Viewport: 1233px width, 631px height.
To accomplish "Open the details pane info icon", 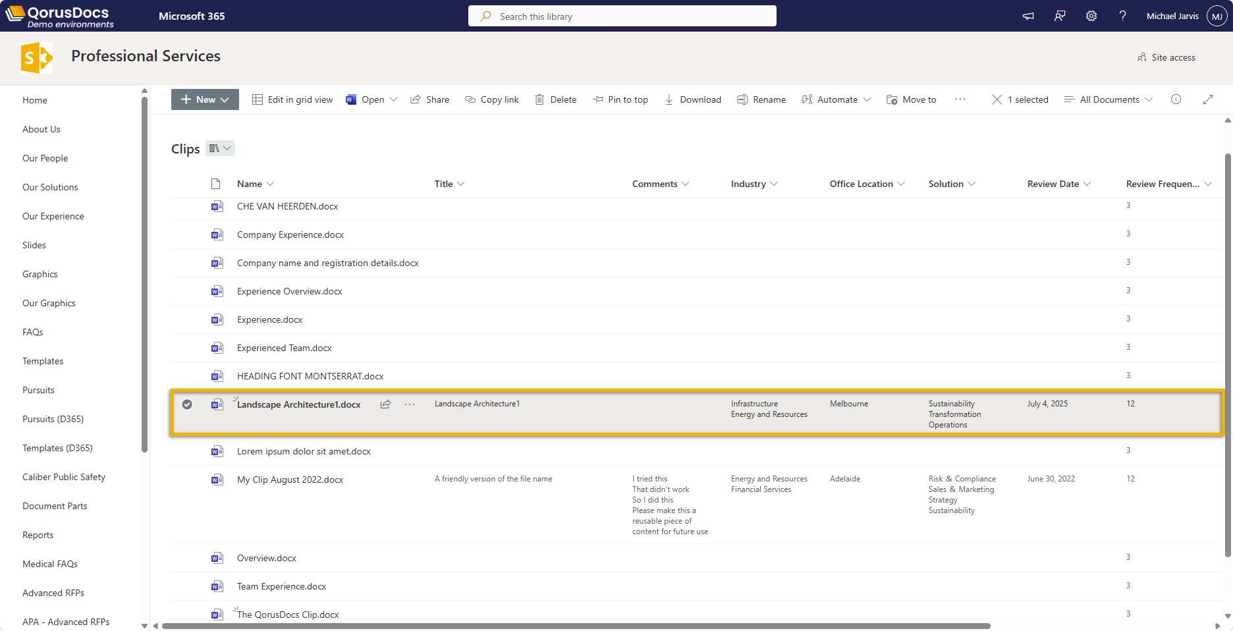I will (1176, 99).
